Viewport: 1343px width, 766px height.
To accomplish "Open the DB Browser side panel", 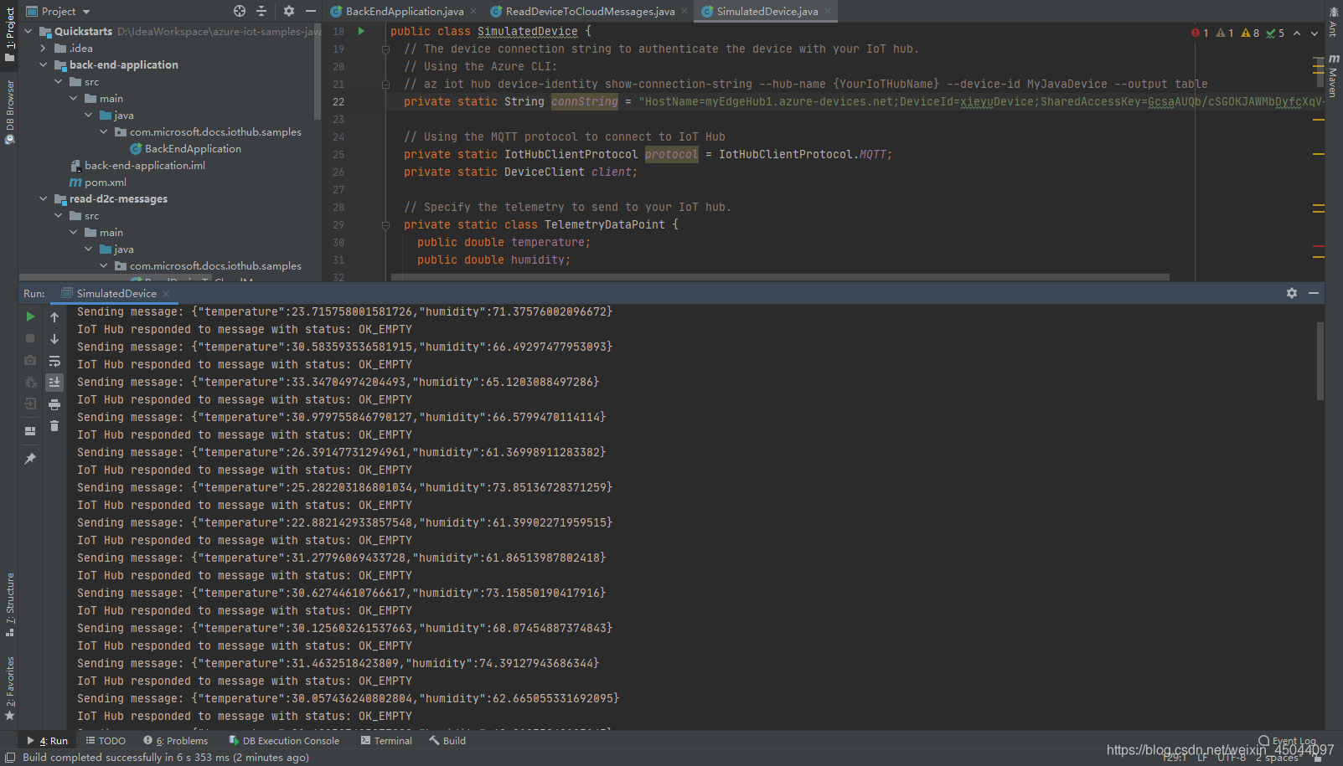I will click(9, 112).
